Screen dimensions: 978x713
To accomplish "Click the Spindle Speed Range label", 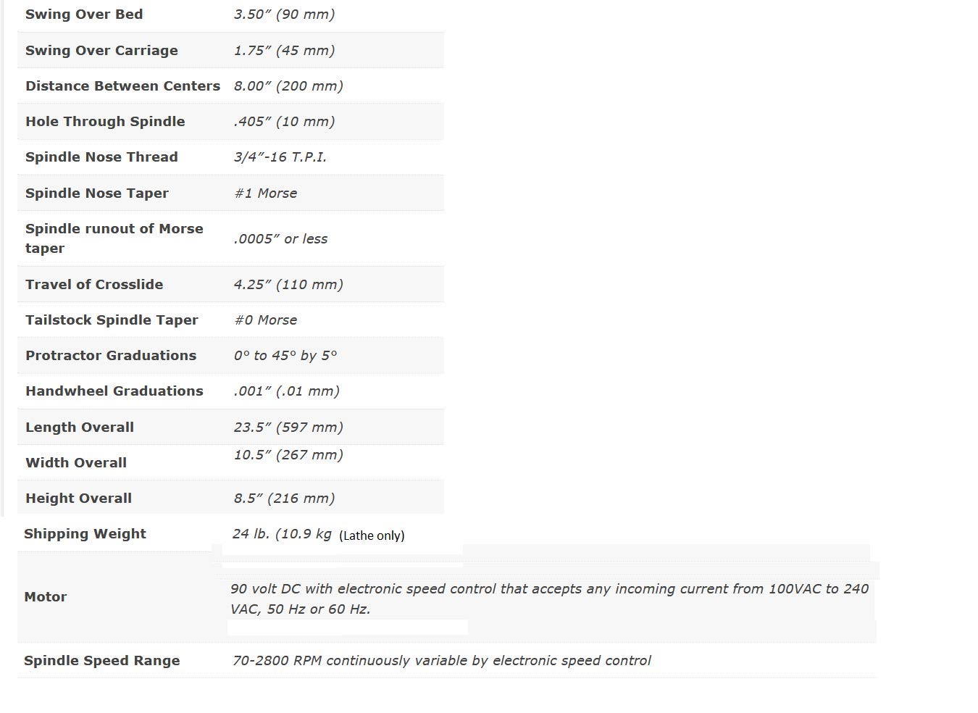I will coord(102,661).
